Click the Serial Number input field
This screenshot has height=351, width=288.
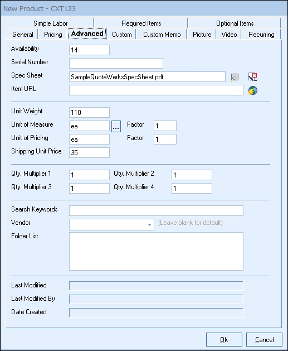(x=116, y=64)
